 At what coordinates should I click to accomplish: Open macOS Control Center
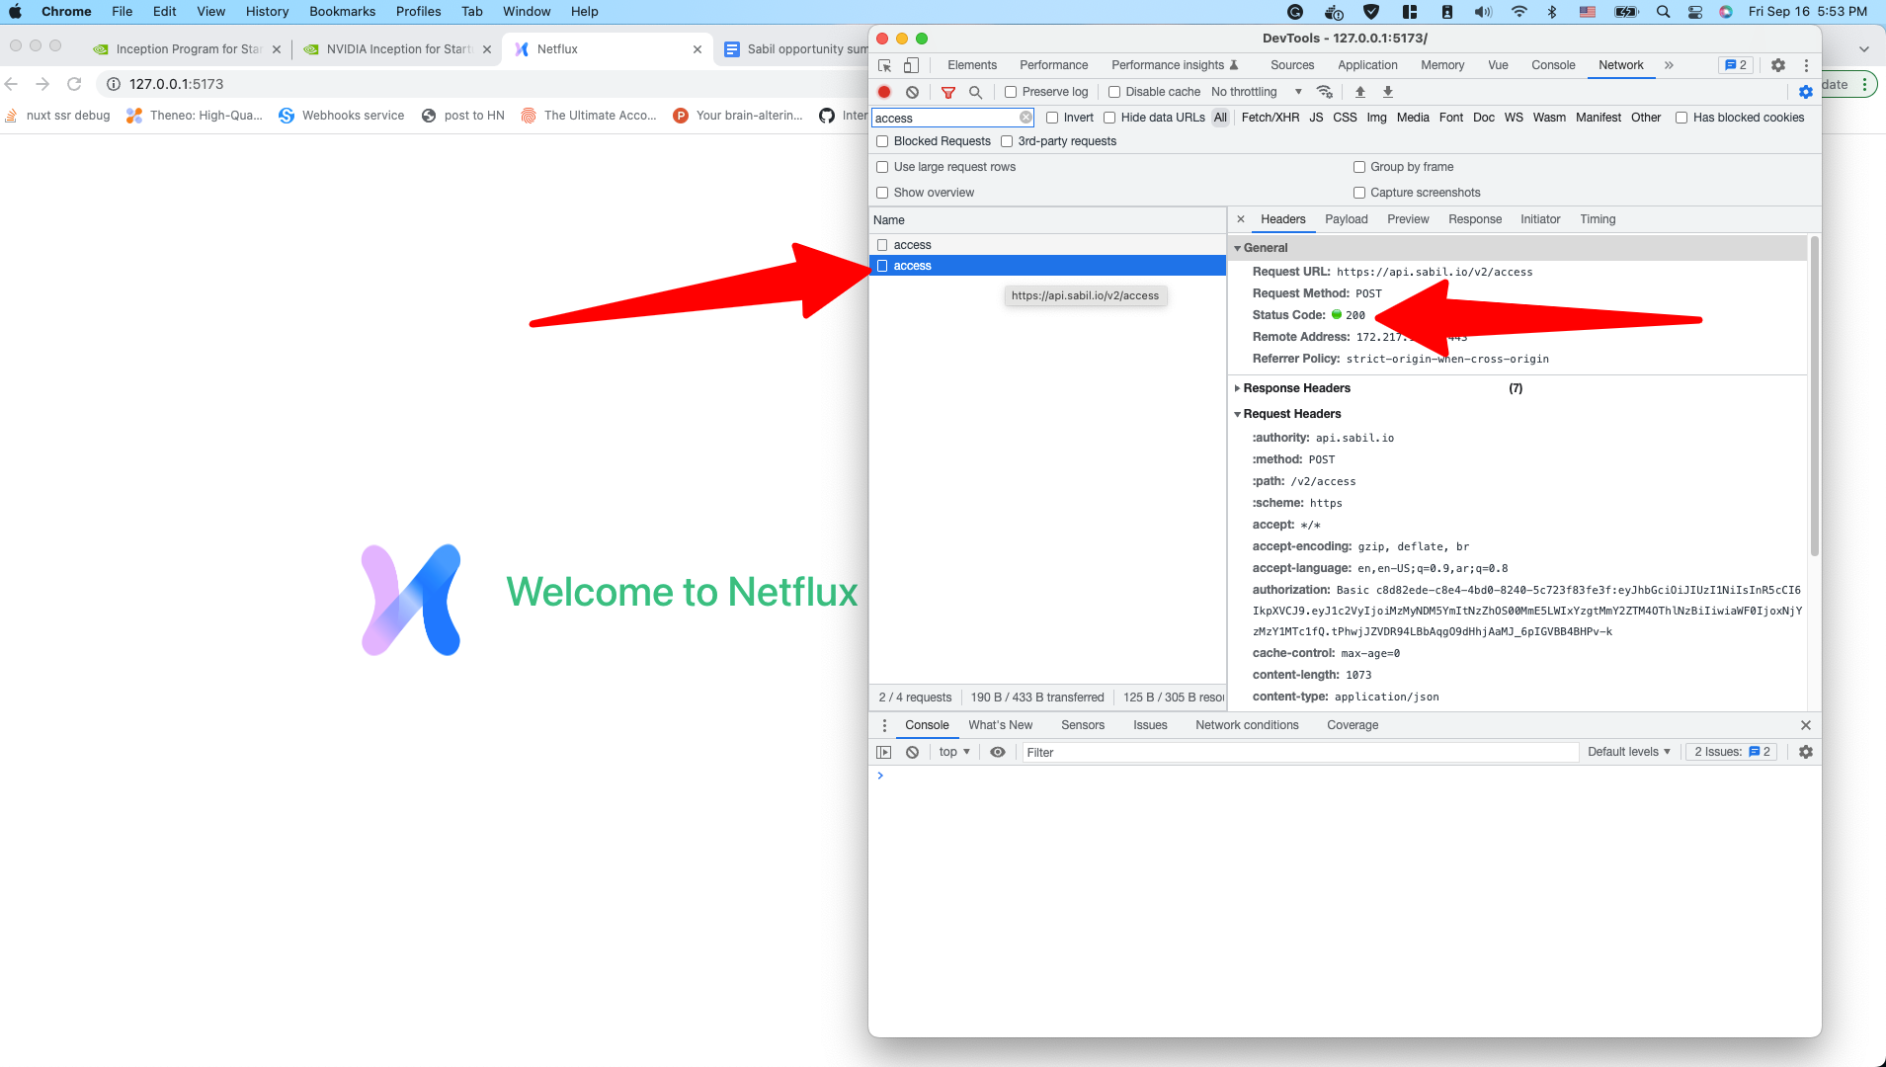pyautogui.click(x=1695, y=12)
